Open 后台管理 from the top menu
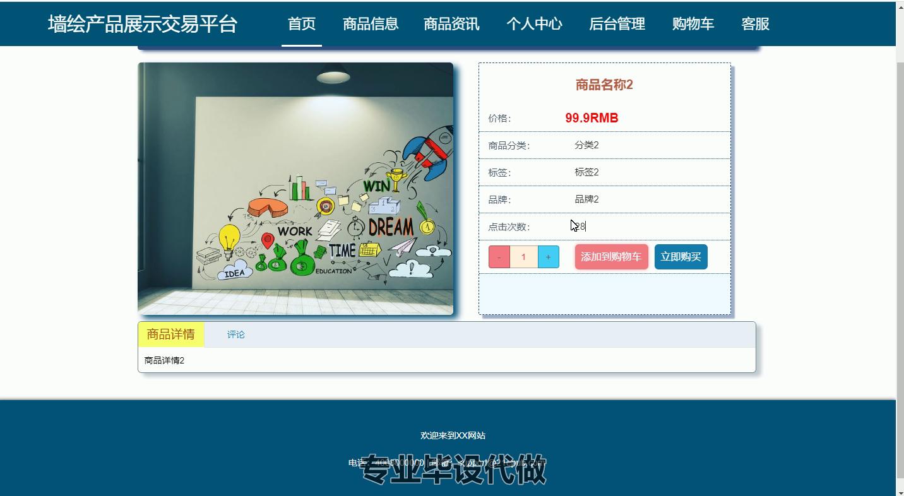The width and height of the screenshot is (904, 496). (617, 24)
